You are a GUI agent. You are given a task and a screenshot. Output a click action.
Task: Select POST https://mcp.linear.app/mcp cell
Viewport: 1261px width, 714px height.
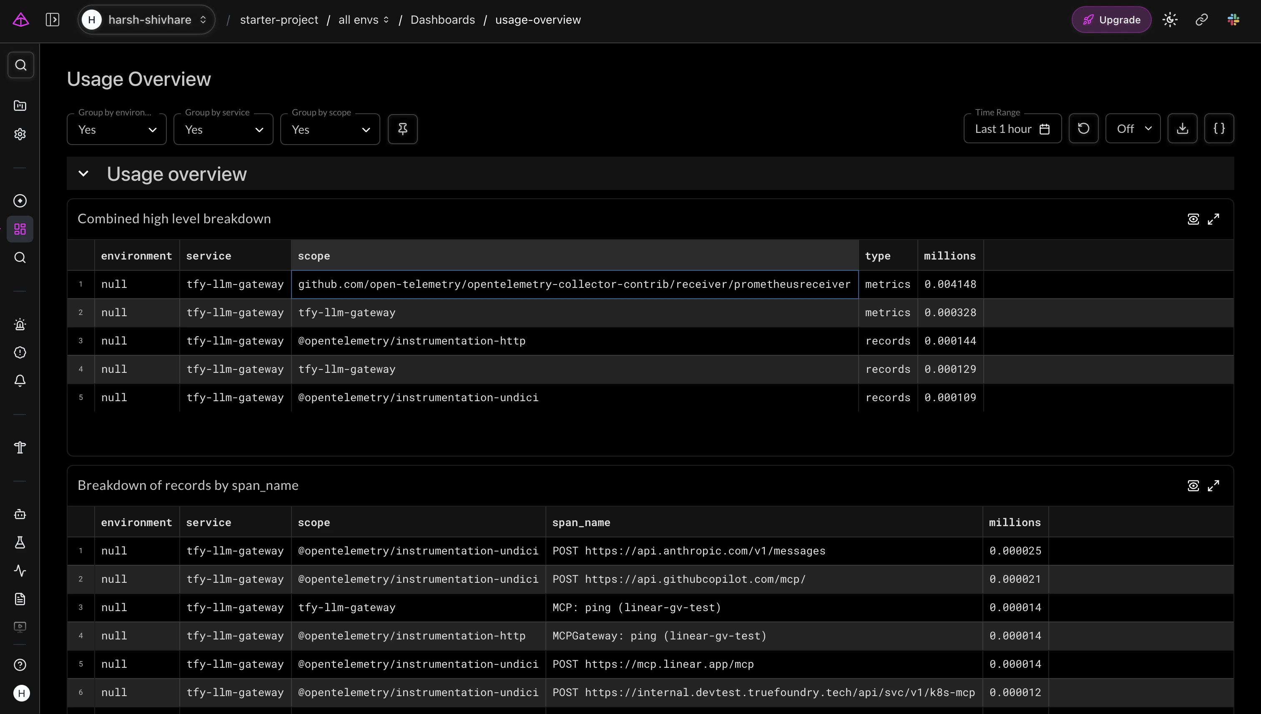coord(764,664)
